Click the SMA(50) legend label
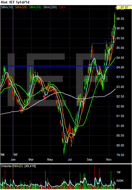132x190 pixels. click(35, 7)
